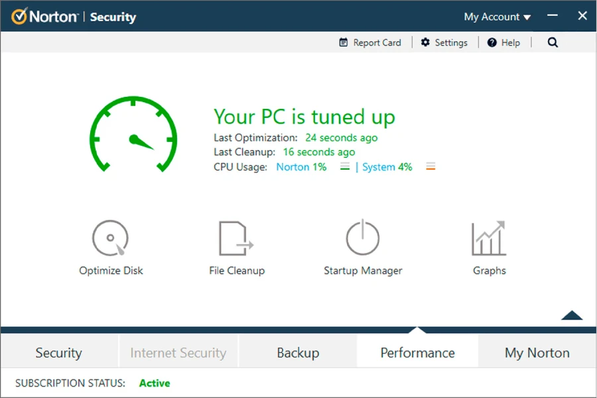Screen dimensions: 597x398
Task: Switch to the Security tab
Action: pyautogui.click(x=59, y=352)
